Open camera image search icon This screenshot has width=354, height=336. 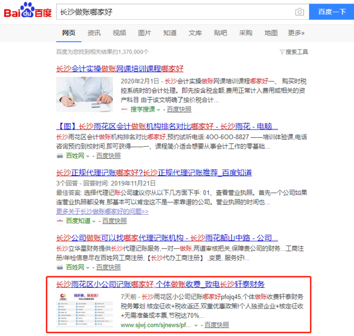pyautogui.click(x=299, y=12)
